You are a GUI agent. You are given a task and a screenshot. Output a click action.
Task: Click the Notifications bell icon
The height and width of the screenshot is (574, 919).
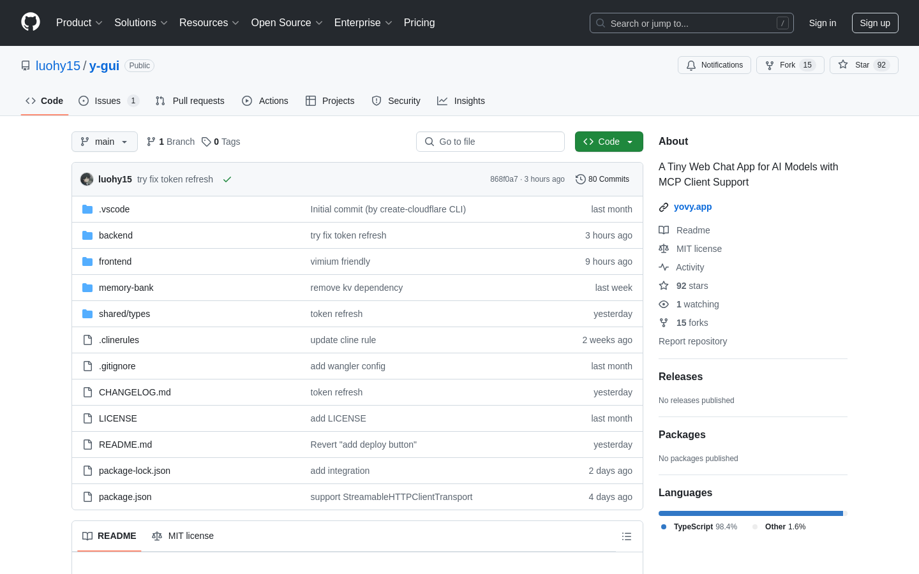[x=691, y=65]
